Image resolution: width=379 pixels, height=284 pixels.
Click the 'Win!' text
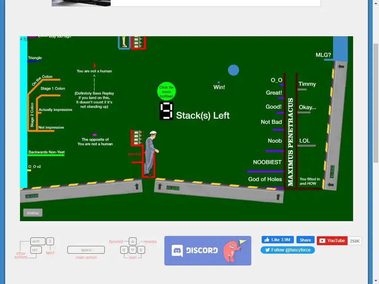point(219,87)
